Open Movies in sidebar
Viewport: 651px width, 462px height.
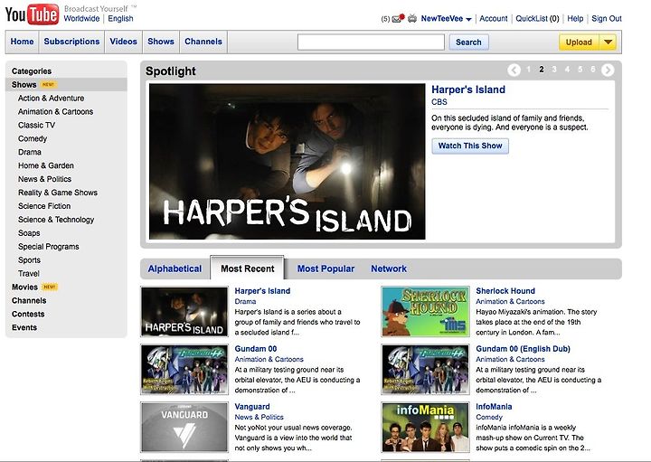pyautogui.click(x=25, y=288)
